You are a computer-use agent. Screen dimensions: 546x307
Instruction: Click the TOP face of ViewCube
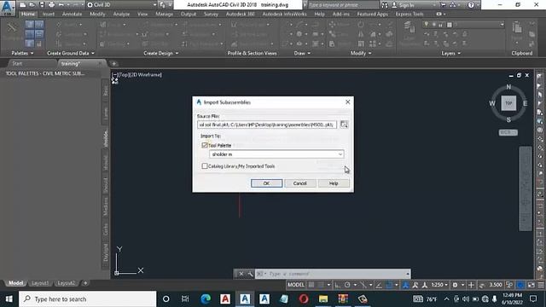click(508, 103)
